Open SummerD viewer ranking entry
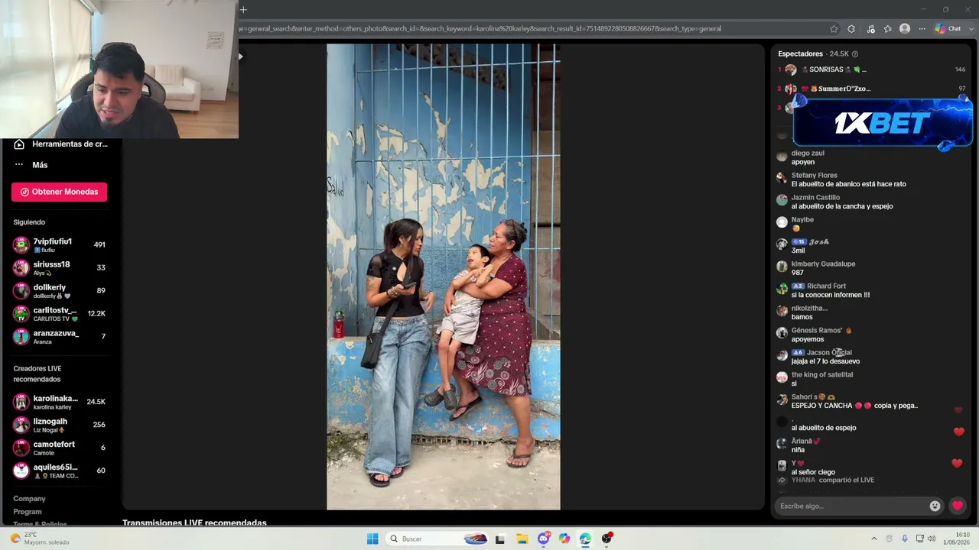 [x=872, y=89]
